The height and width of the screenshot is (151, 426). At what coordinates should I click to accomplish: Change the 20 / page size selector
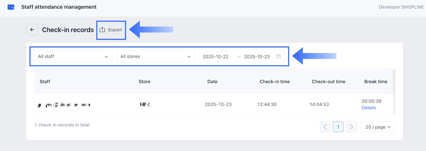[378, 127]
